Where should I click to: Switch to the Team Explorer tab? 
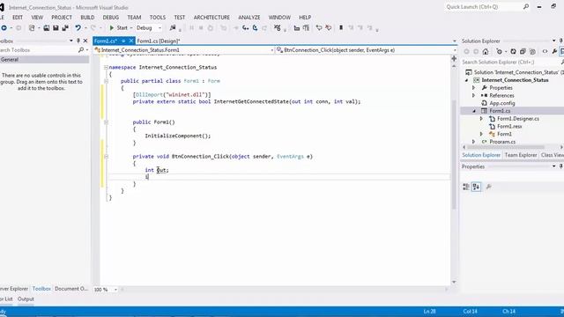pyautogui.click(x=521, y=155)
